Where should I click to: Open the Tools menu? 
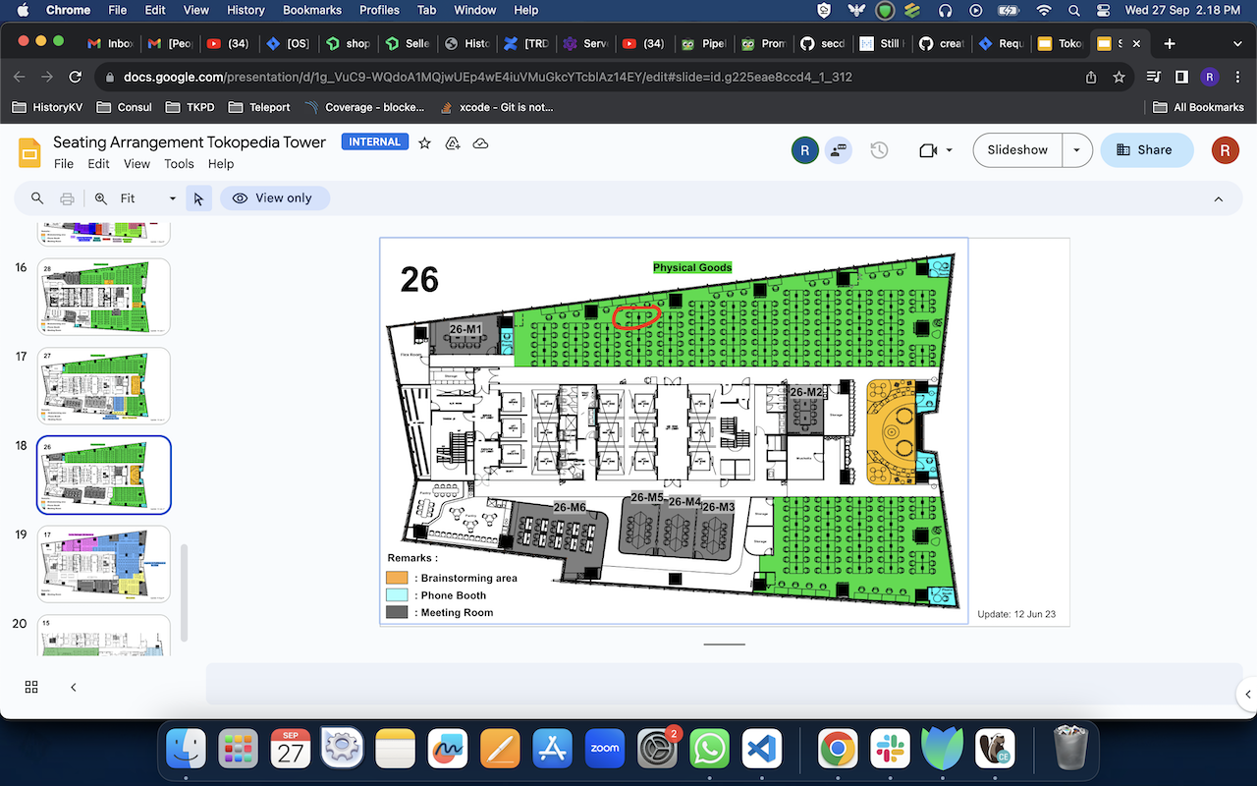coord(179,164)
